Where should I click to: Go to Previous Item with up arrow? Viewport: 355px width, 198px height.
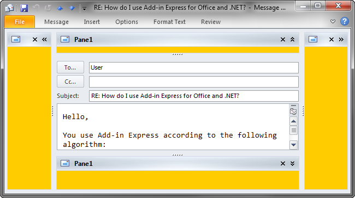tap(60, 8)
